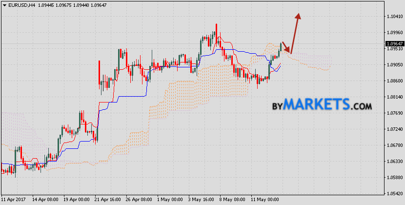Click the 1.09510 price axis label

tap(392, 49)
